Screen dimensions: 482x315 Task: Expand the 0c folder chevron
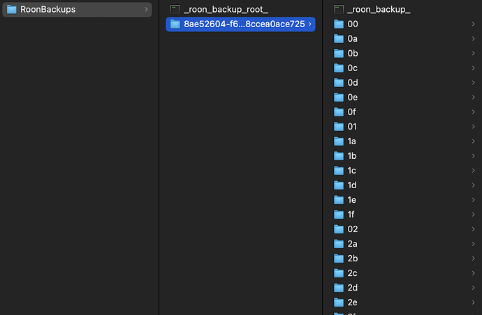(x=474, y=68)
